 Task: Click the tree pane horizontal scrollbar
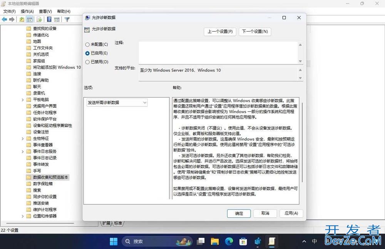point(40,223)
